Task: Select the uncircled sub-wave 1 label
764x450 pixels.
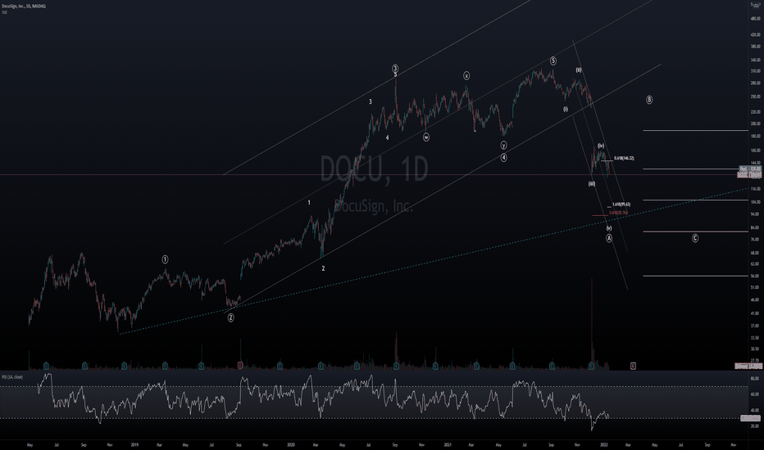Action: pos(309,202)
